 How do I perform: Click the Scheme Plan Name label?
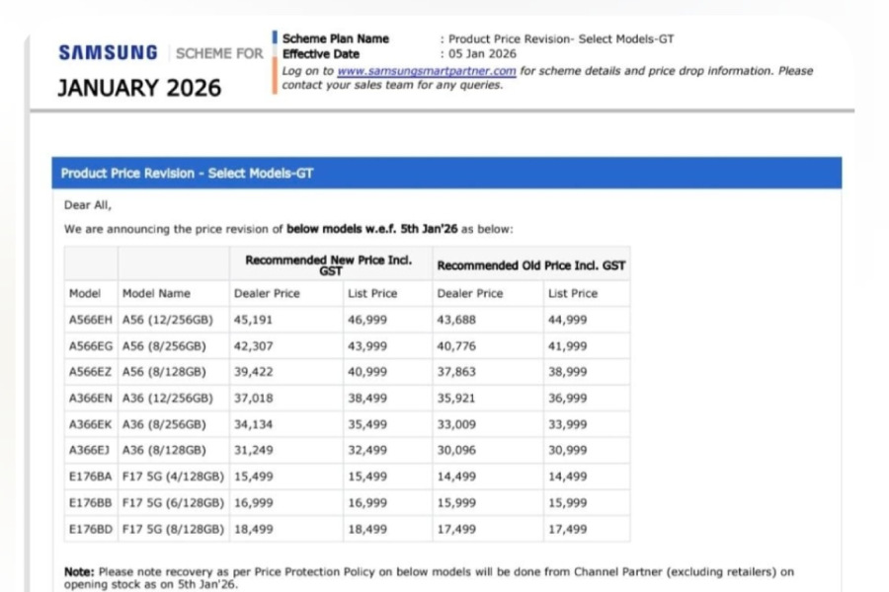click(x=336, y=39)
